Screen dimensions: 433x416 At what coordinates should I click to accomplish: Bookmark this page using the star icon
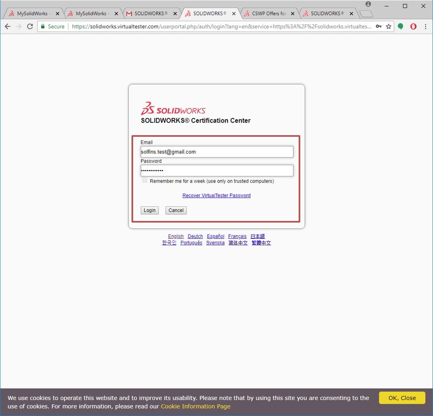click(388, 26)
